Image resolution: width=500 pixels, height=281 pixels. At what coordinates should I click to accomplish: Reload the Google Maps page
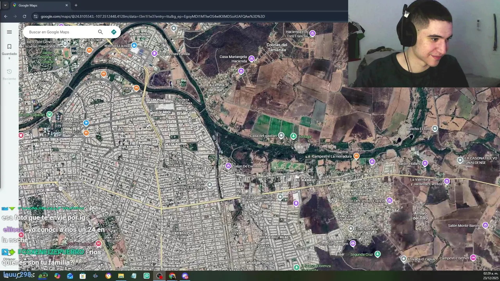coord(24,16)
